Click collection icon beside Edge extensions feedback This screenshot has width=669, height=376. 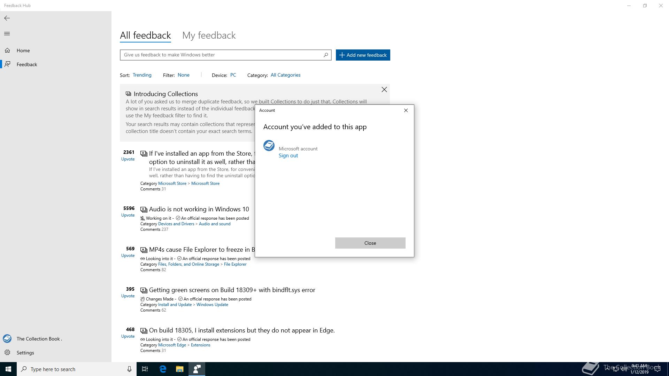click(144, 331)
